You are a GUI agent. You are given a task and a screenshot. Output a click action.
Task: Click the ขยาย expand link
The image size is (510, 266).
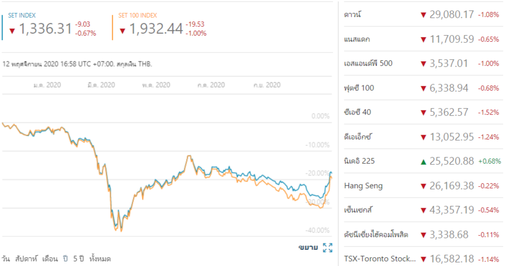[x=308, y=247]
